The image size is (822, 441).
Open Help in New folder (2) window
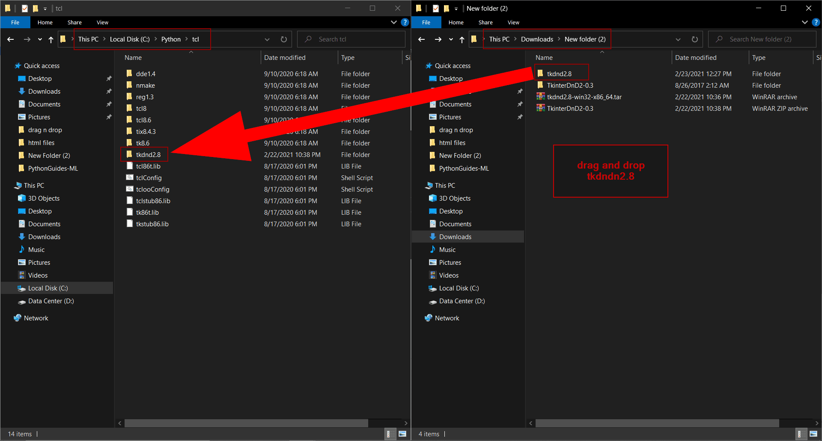coord(816,22)
